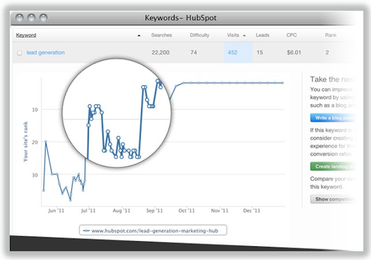The image size is (371, 260).
Task: Sort by CPC column
Action: pos(291,35)
